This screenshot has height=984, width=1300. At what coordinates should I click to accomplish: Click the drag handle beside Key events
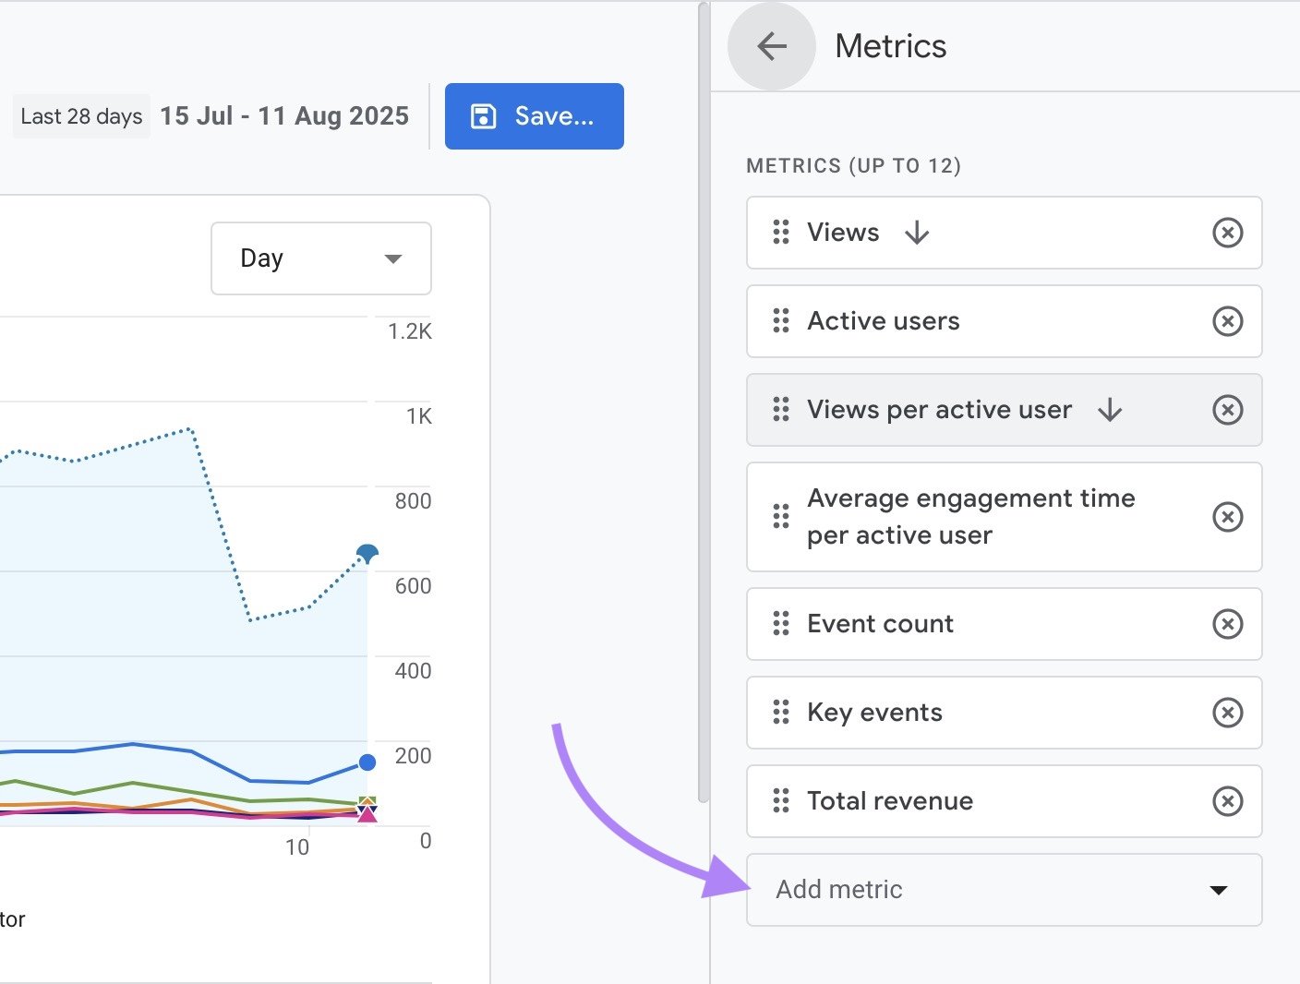pos(780,713)
